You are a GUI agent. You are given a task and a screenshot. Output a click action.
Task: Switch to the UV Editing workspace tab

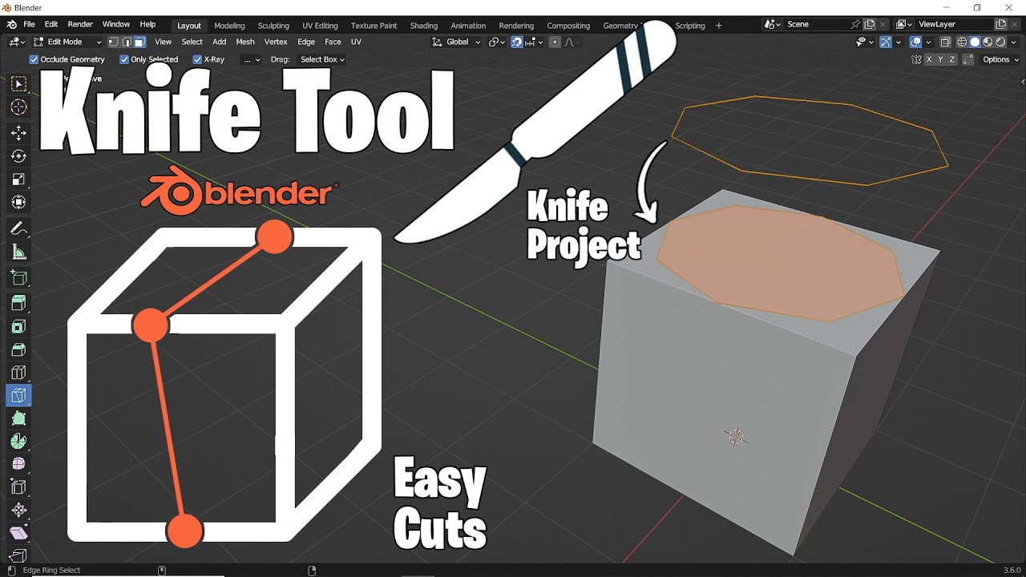[x=320, y=26]
